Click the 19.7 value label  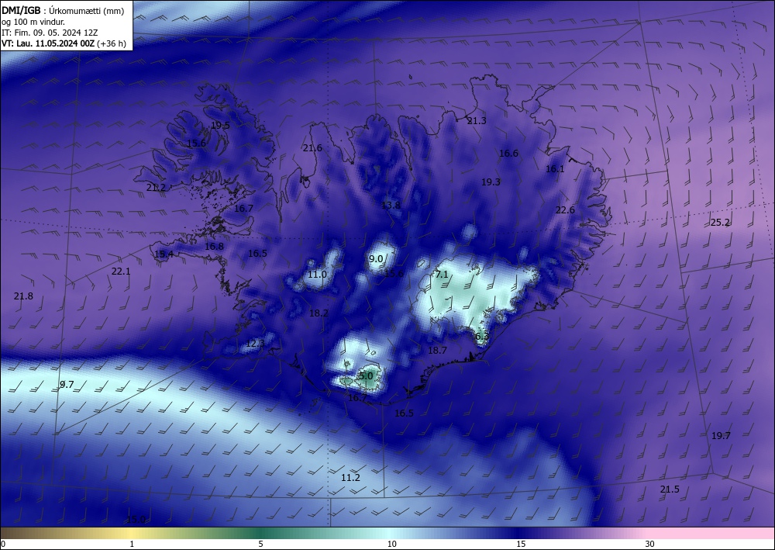pos(721,436)
